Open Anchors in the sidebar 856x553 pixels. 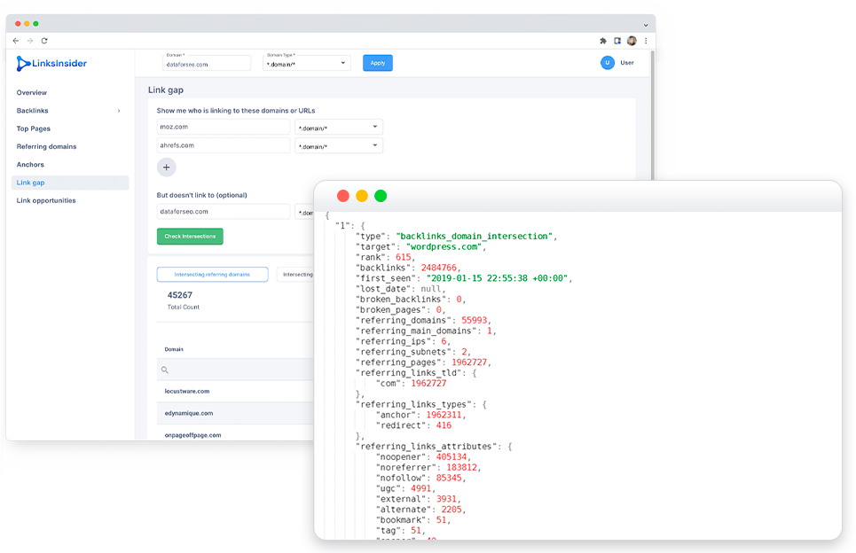30,165
